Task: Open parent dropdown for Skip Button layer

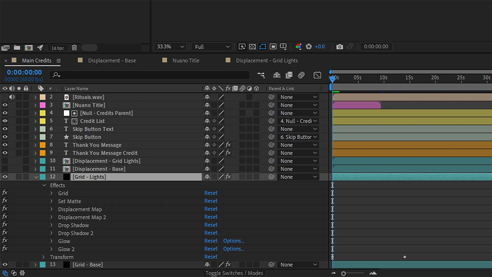Action: pos(298,137)
